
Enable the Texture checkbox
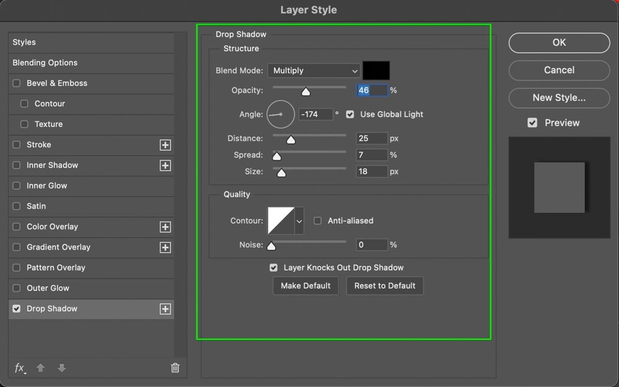(25, 124)
